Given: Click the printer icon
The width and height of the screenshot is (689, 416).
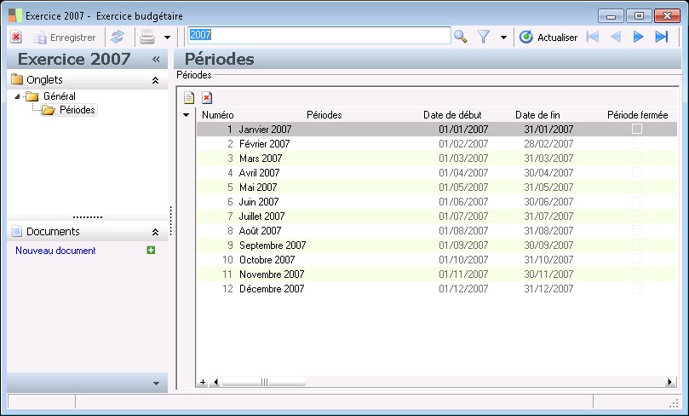Looking at the screenshot, I should click(147, 37).
